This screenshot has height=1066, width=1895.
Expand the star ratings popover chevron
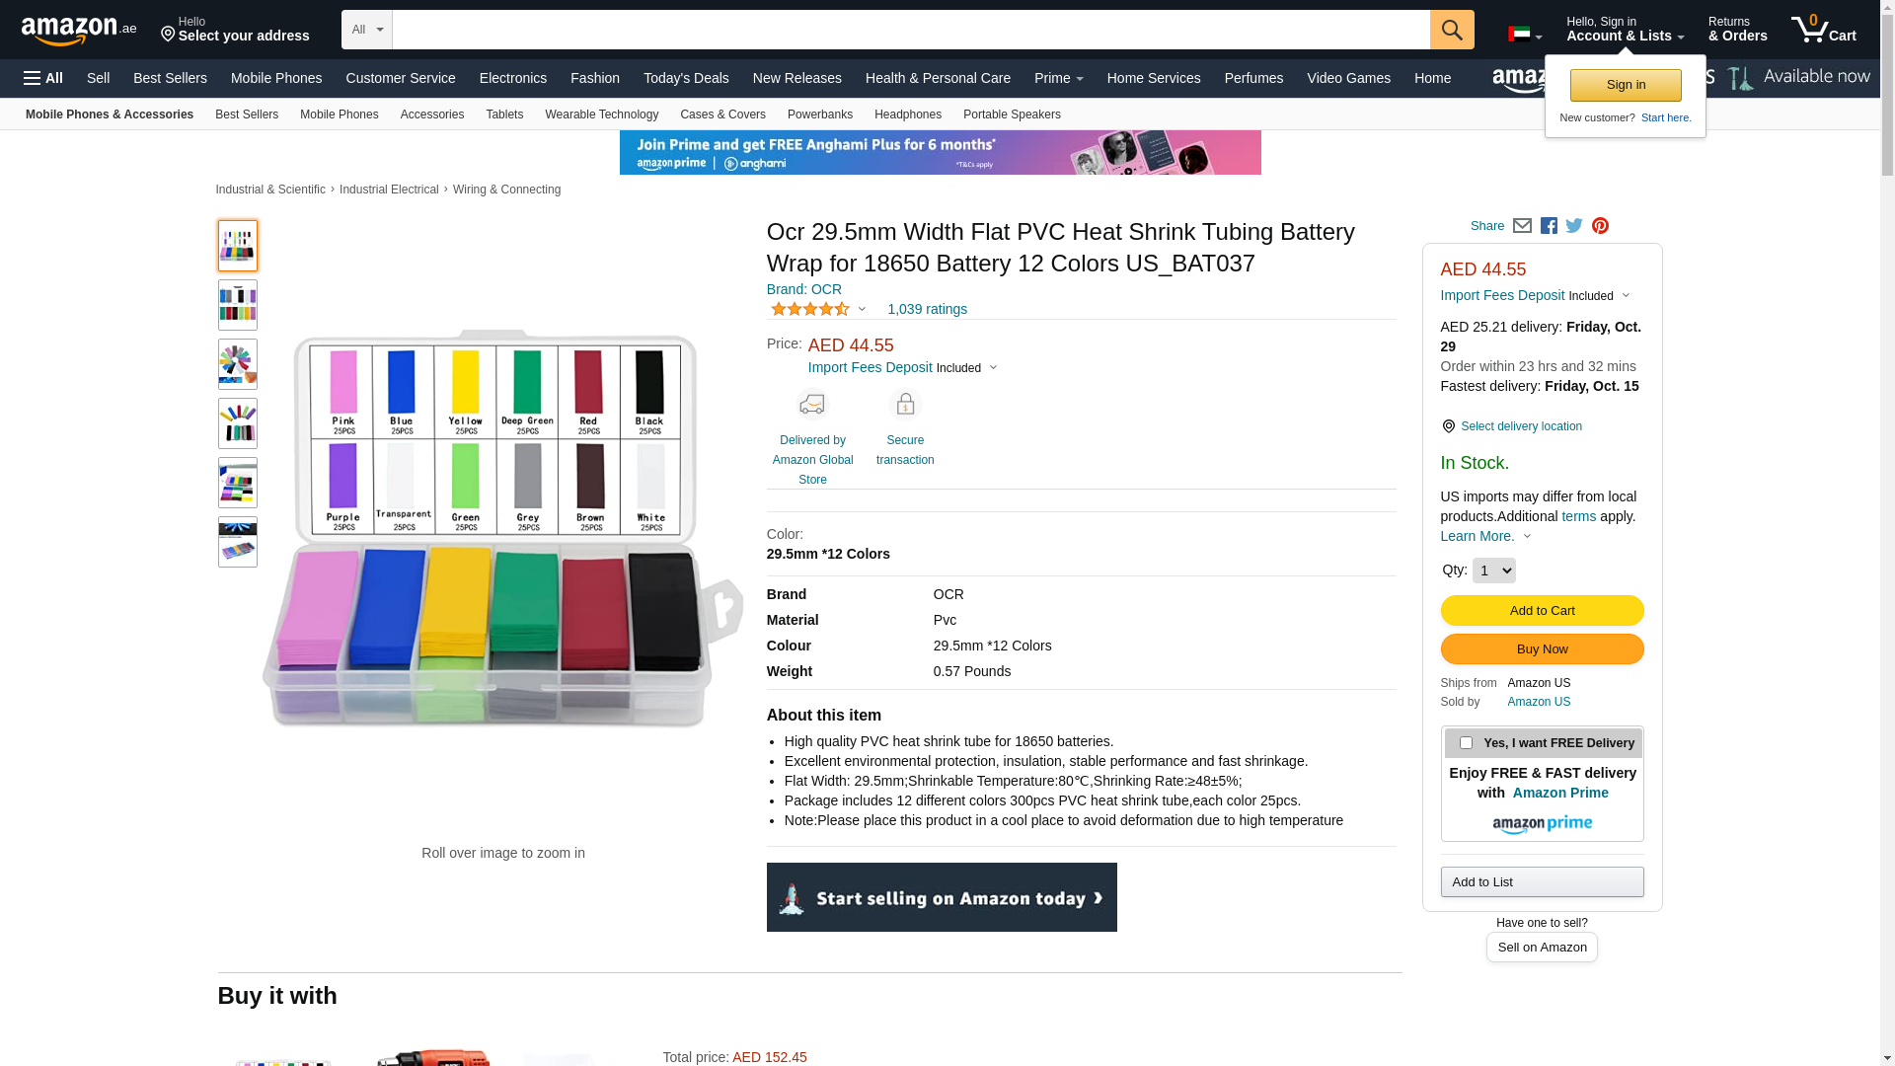pyautogui.click(x=862, y=310)
